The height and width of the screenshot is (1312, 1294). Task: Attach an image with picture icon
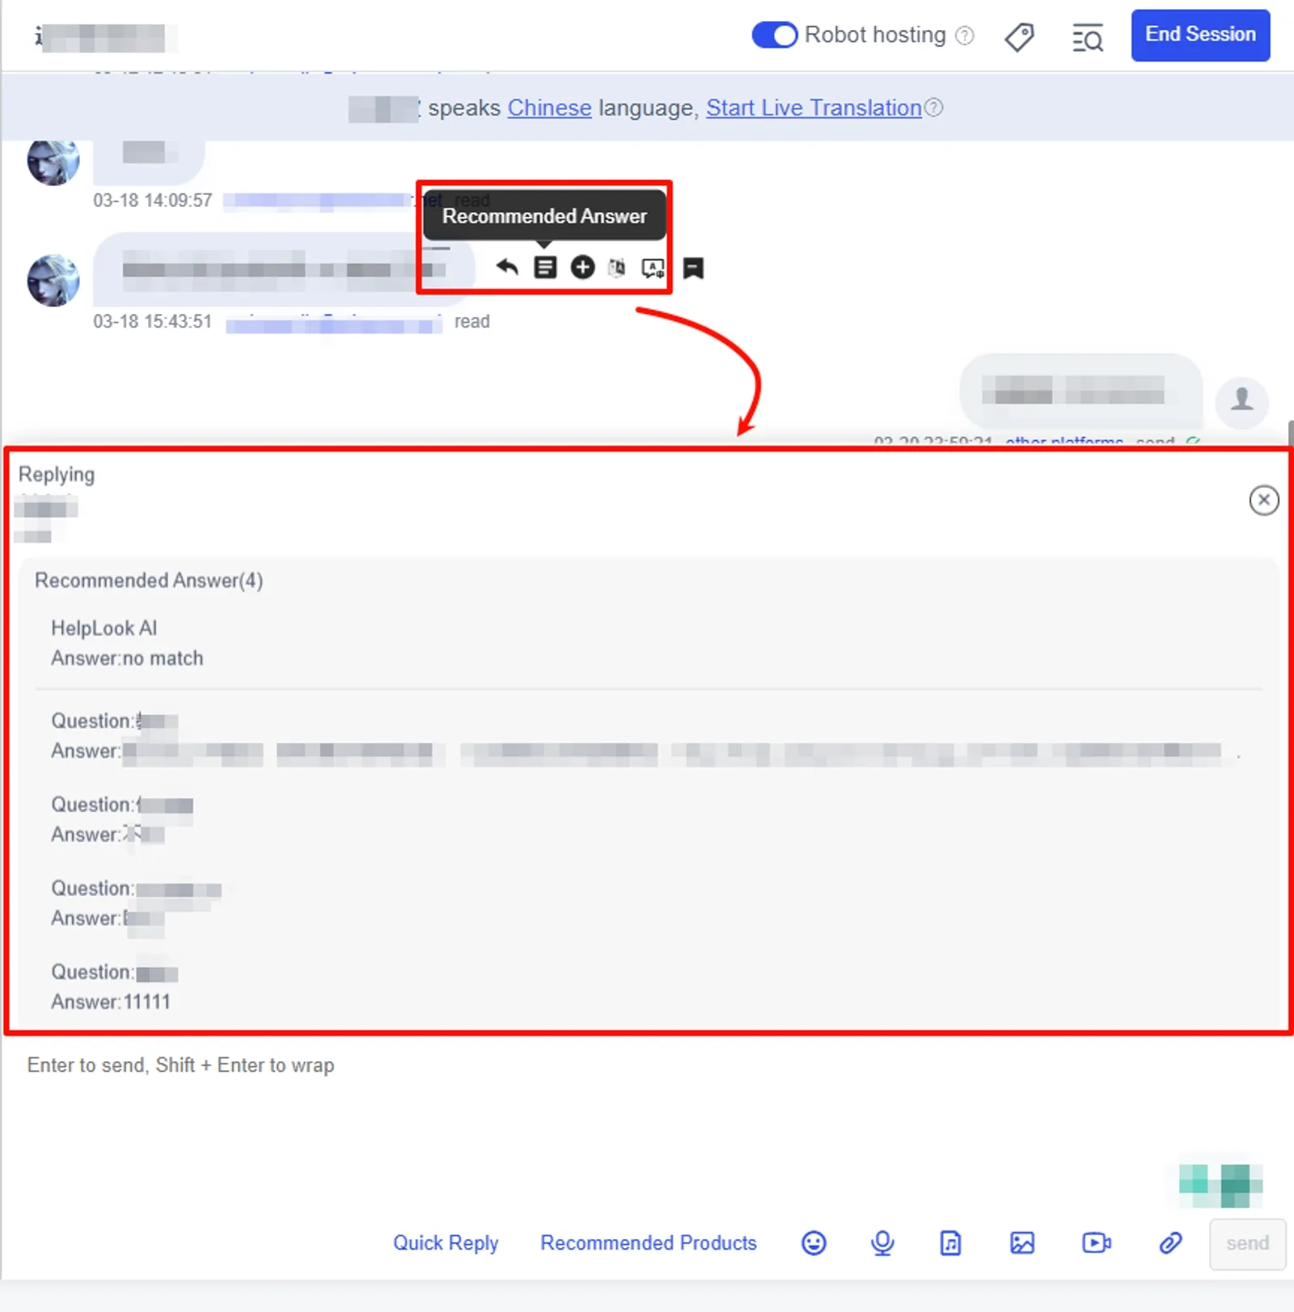pyautogui.click(x=1022, y=1242)
